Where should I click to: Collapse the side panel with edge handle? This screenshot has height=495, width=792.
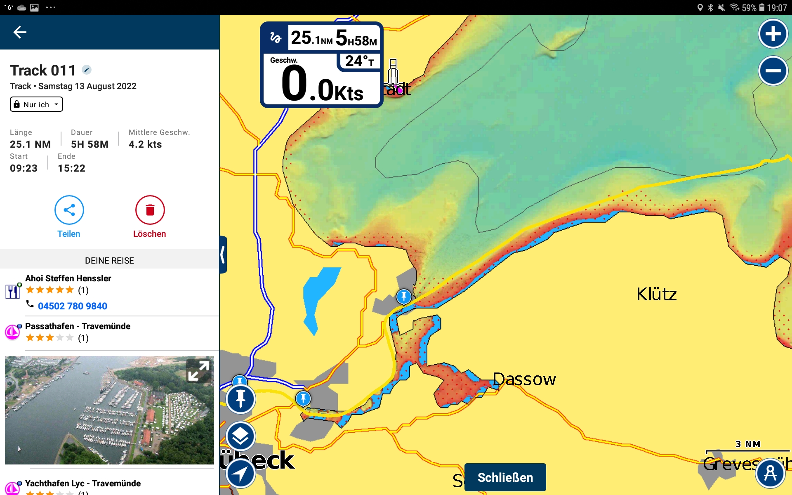223,255
